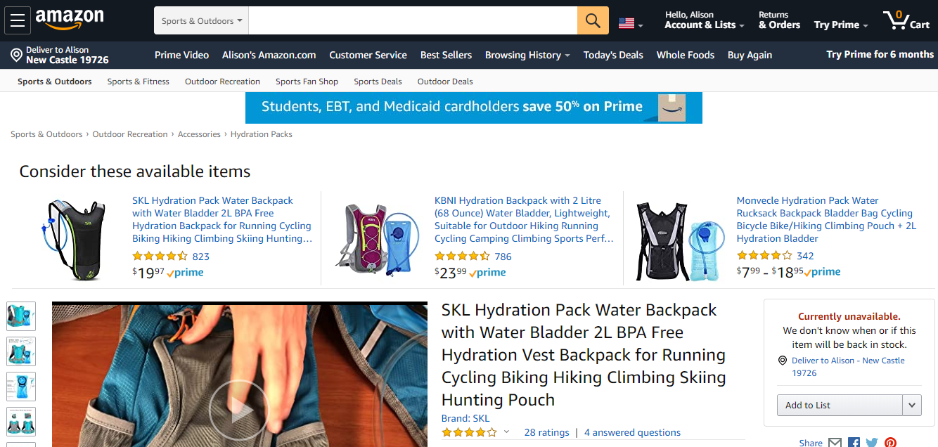Open the US flag language selector
Screen dimensions: 938x447
pos(630,24)
